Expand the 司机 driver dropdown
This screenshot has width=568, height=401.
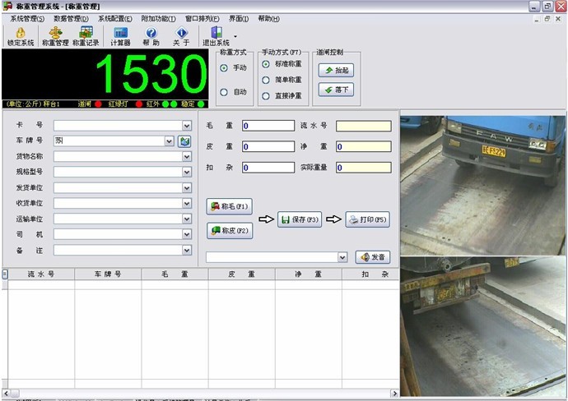[x=186, y=235]
